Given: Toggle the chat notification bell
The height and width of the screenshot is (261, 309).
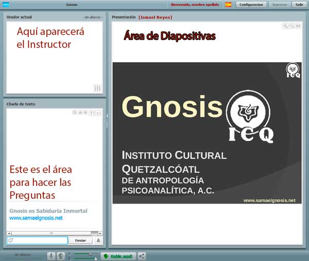Looking at the screenshot, I should [98, 240].
